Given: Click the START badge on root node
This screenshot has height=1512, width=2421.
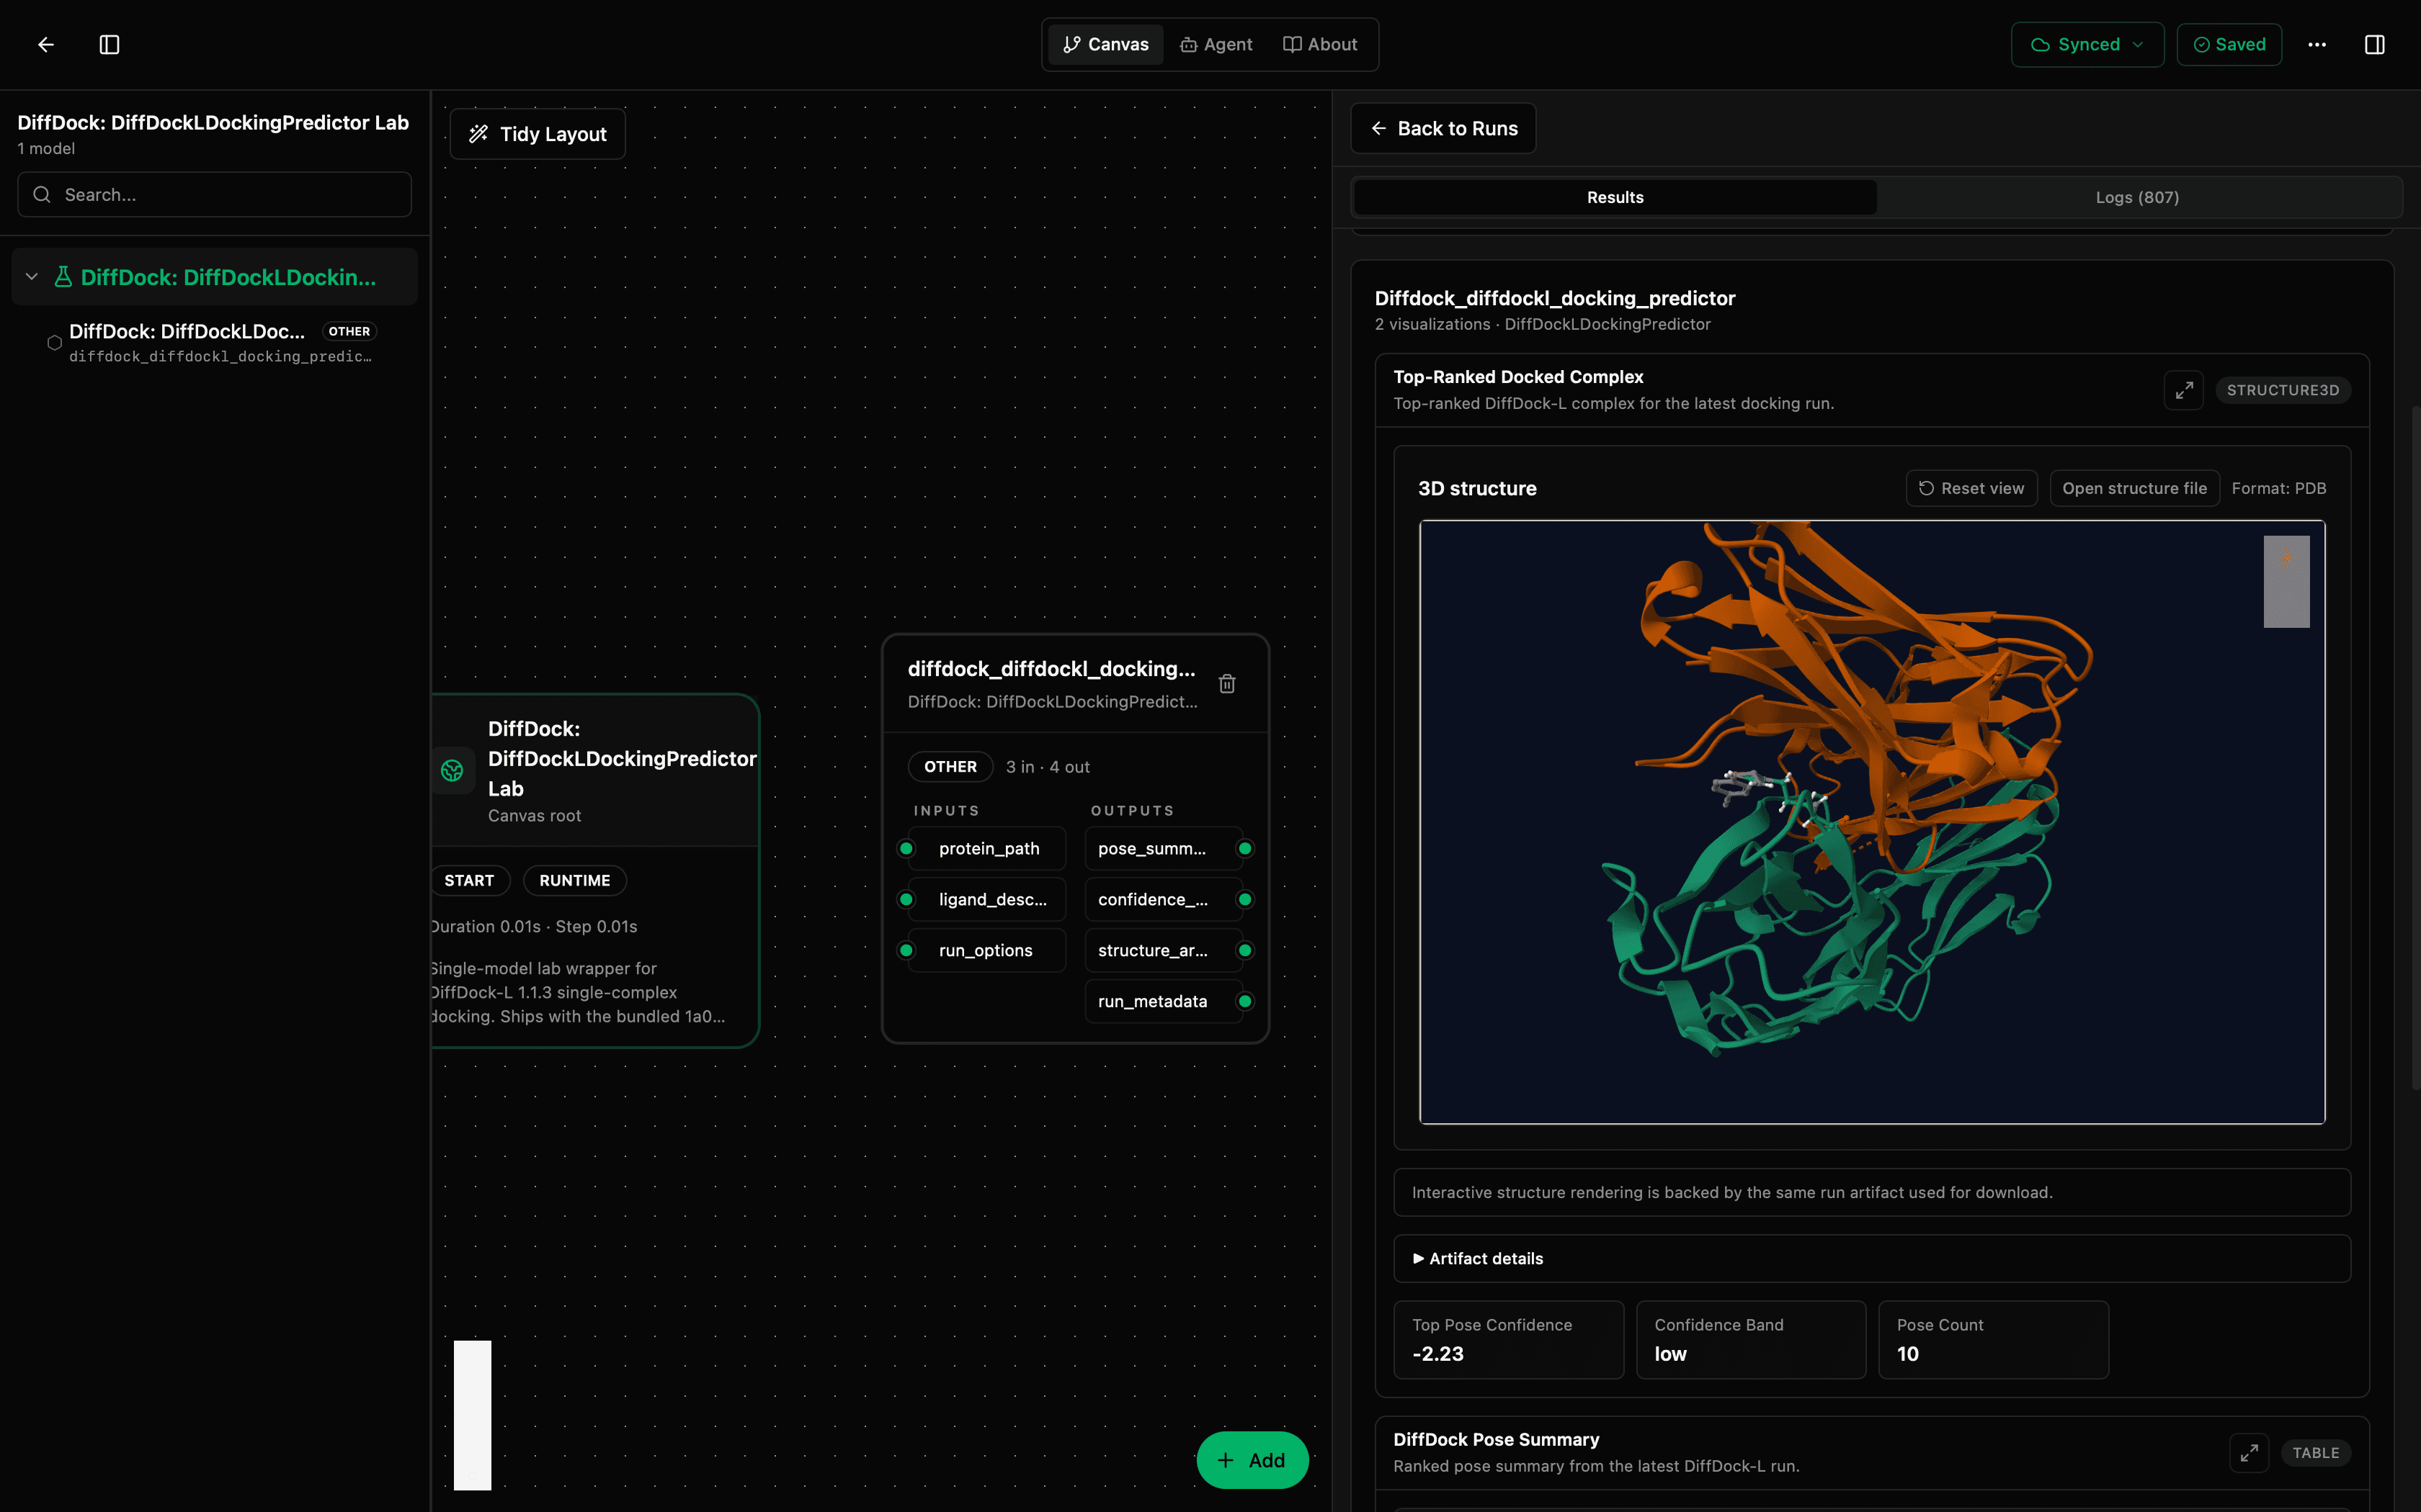Looking at the screenshot, I should coord(469,880).
